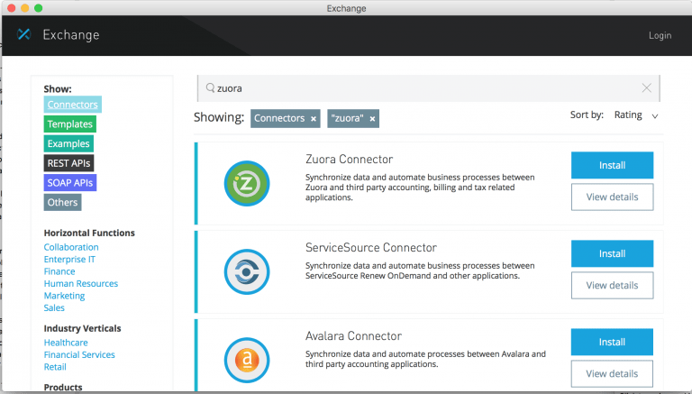692x394 pixels.
Task: Click the Avalara Connector logo
Action: [x=247, y=360]
